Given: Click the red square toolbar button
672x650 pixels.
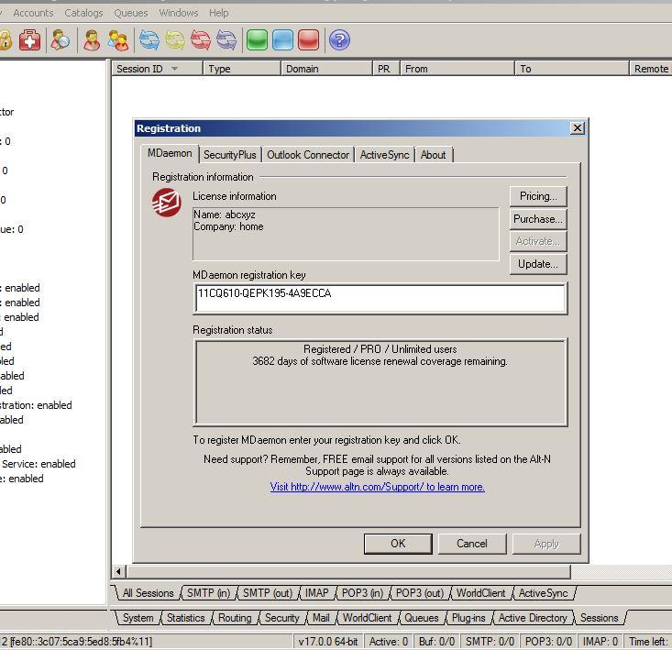Looking at the screenshot, I should pyautogui.click(x=309, y=40).
